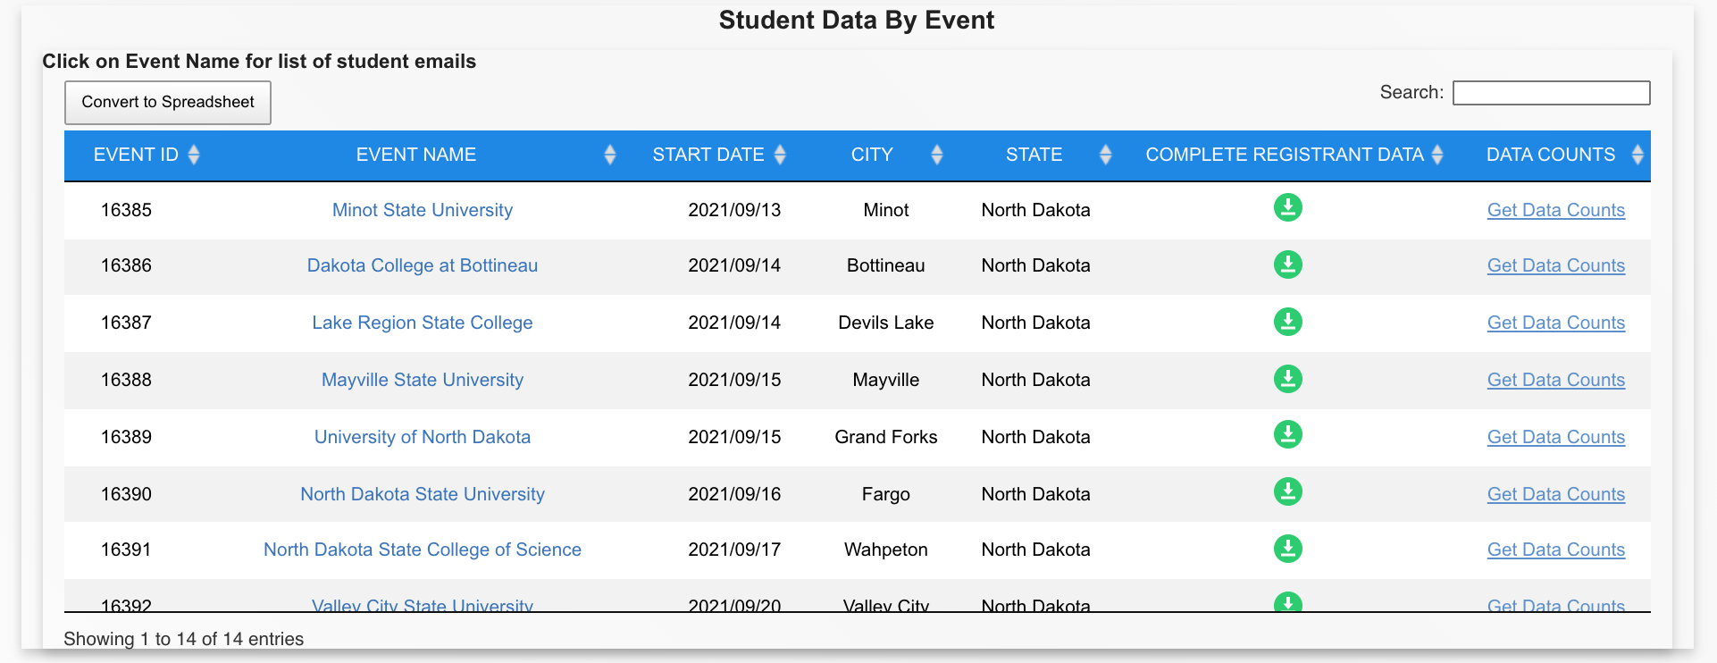
Task: Get Data Counts for event 16388
Action: [x=1556, y=380]
